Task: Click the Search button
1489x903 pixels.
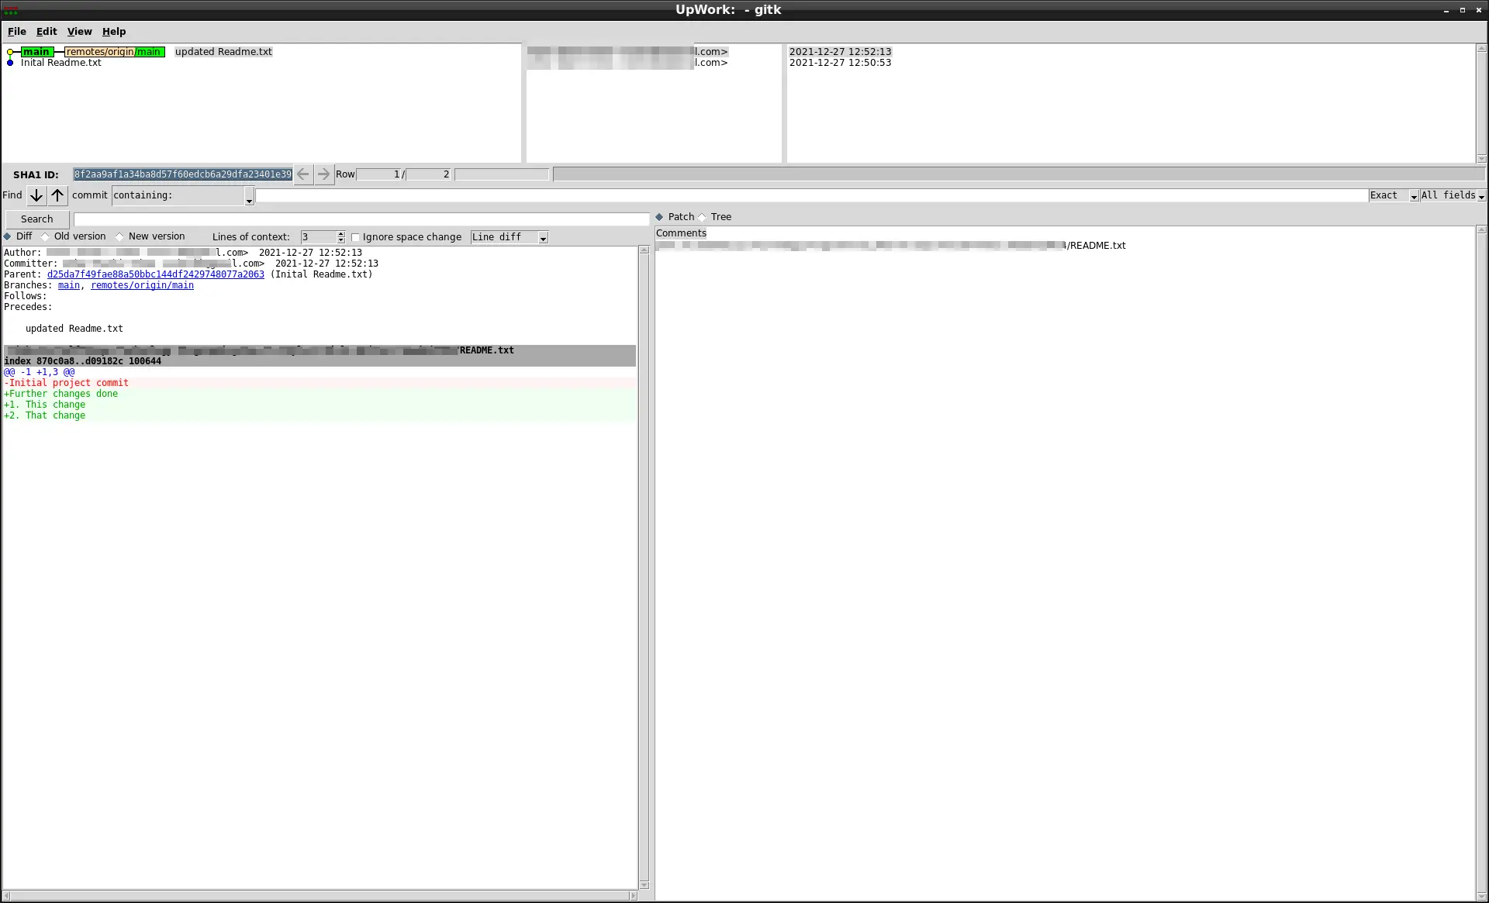Action: coord(36,218)
